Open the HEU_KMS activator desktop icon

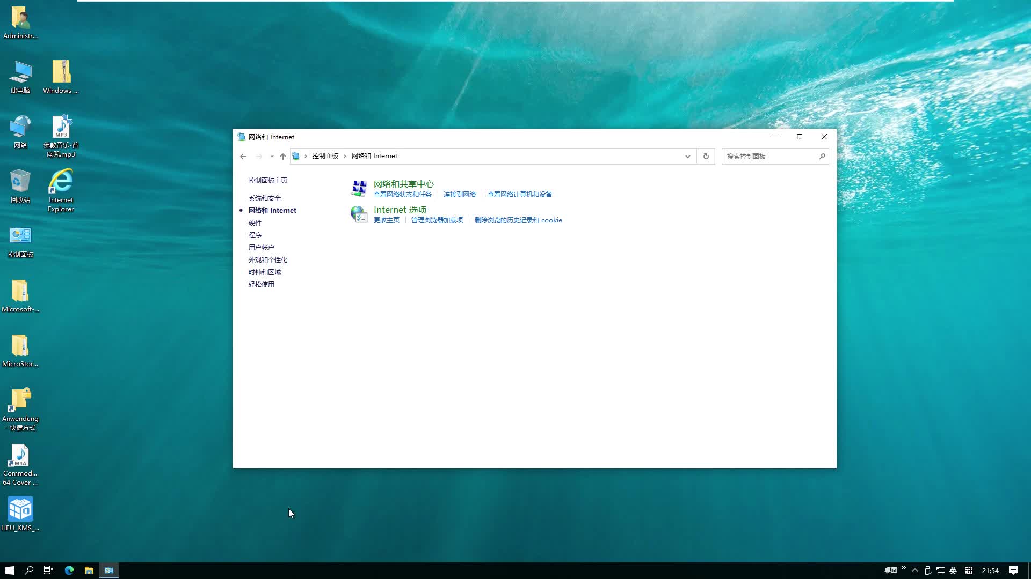pos(20,508)
